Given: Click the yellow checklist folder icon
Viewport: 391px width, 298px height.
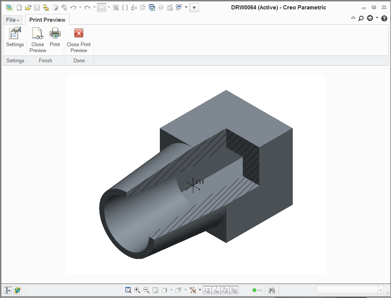Looking at the screenshot, I should coord(46,8).
